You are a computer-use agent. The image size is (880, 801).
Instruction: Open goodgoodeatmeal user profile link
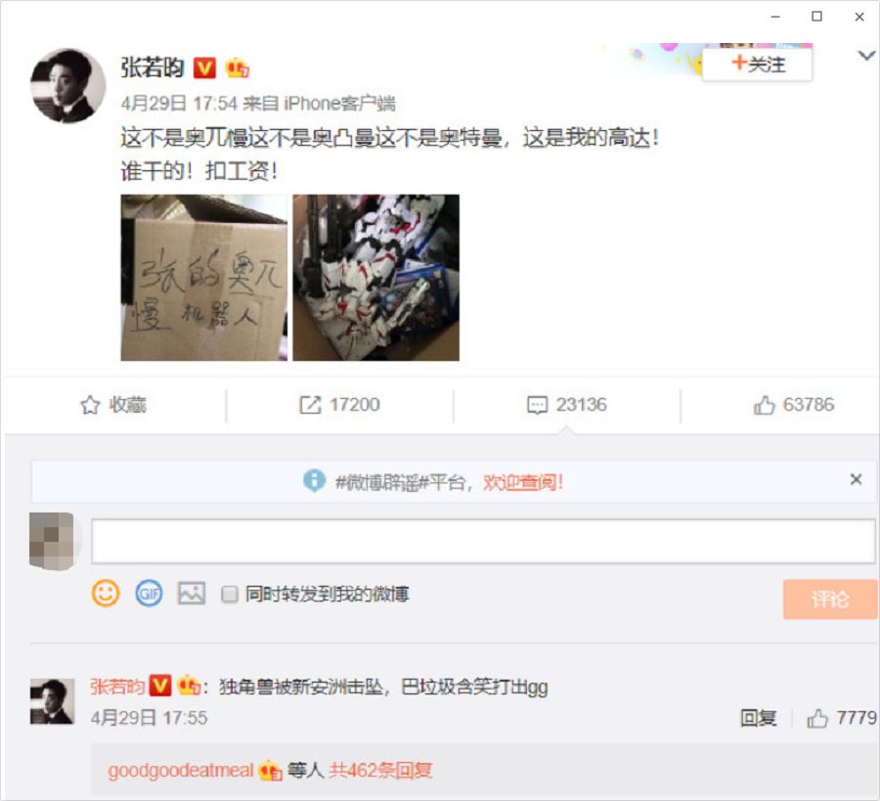tap(181, 770)
